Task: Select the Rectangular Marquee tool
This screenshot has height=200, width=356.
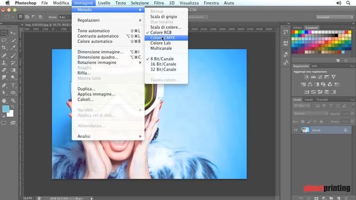Action: coord(4,33)
